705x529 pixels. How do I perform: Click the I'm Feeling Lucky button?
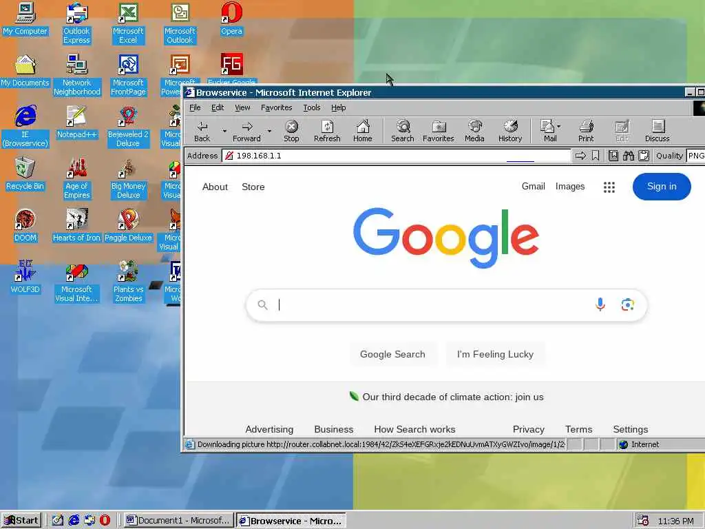click(x=495, y=354)
